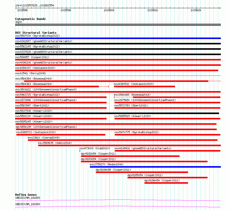Click the nsv5562145 (ByrskaBishop2022) label

pyautogui.click(x=38, y=46)
